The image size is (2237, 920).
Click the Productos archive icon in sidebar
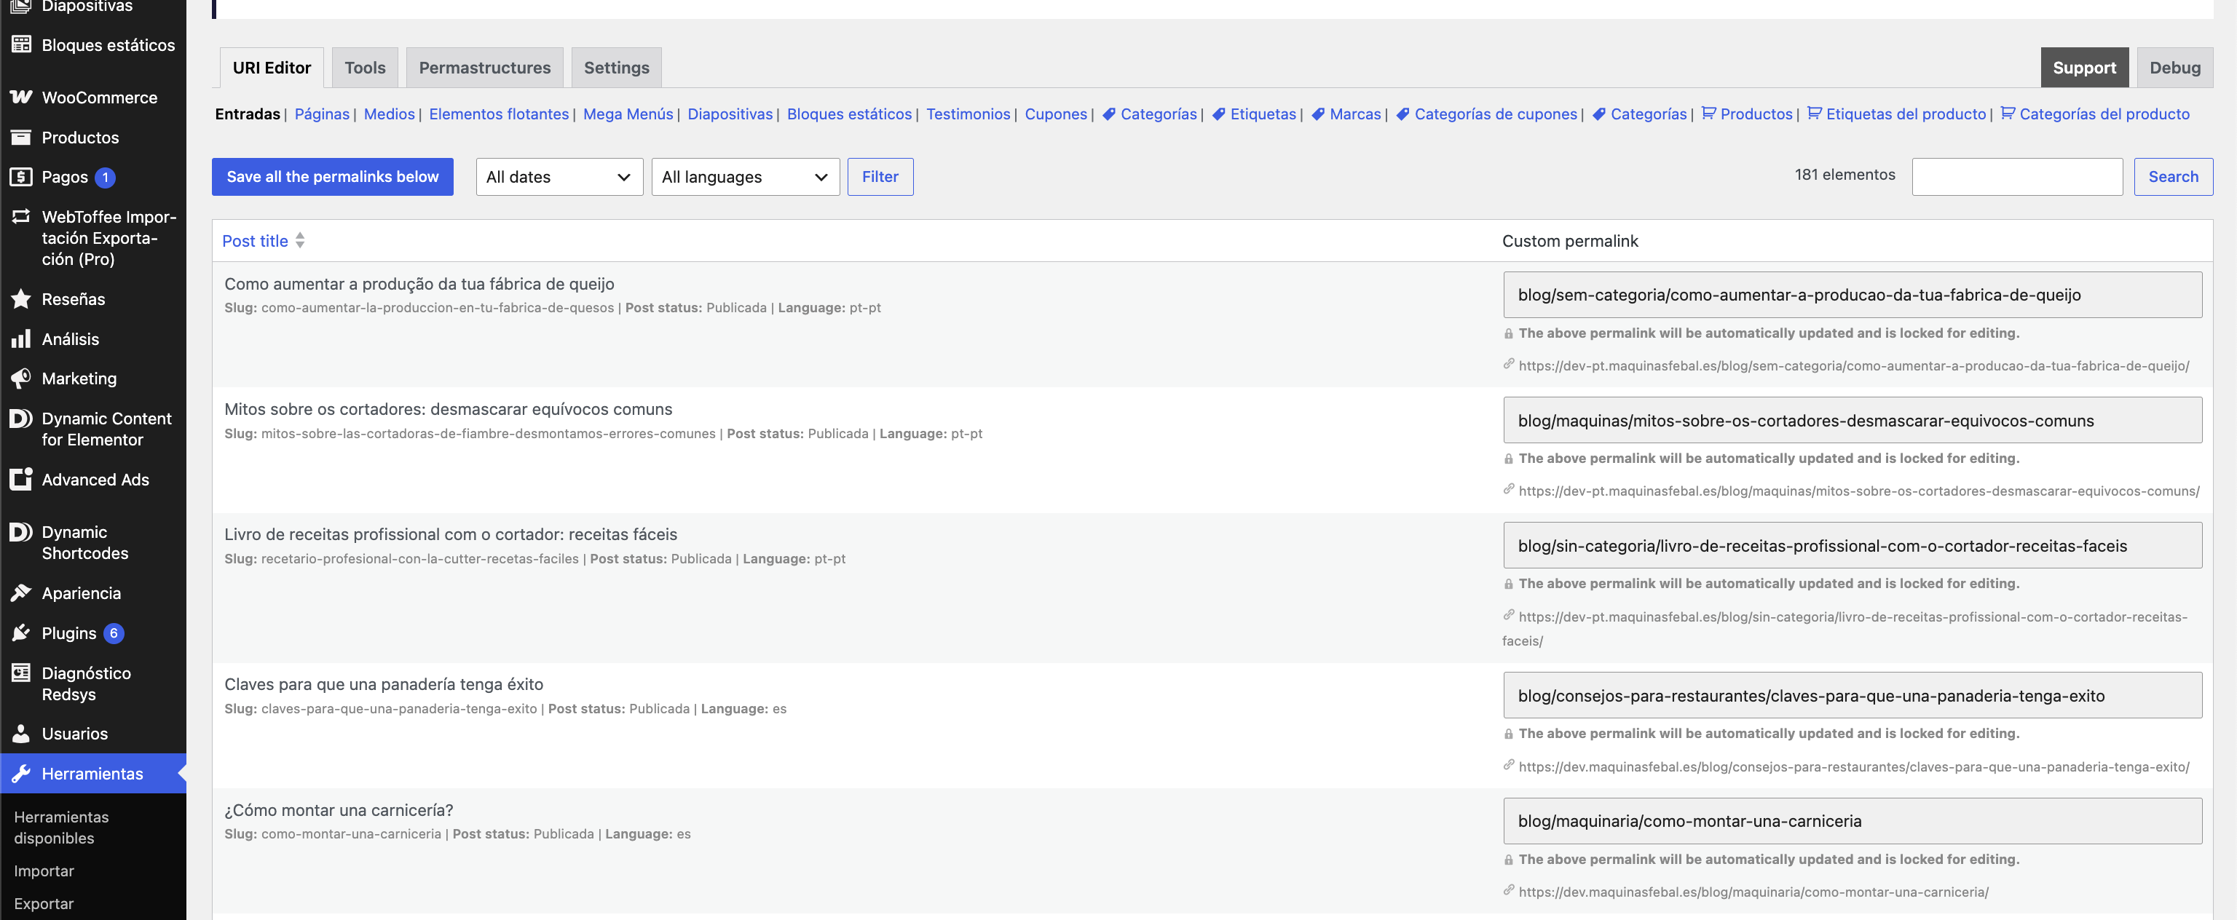point(21,137)
